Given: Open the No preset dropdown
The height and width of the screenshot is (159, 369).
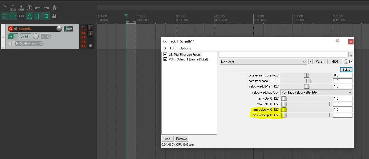Looking at the screenshot, I should pyautogui.click(x=263, y=62).
